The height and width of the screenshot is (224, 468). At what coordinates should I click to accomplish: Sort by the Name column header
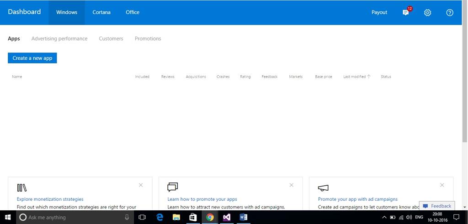click(17, 77)
